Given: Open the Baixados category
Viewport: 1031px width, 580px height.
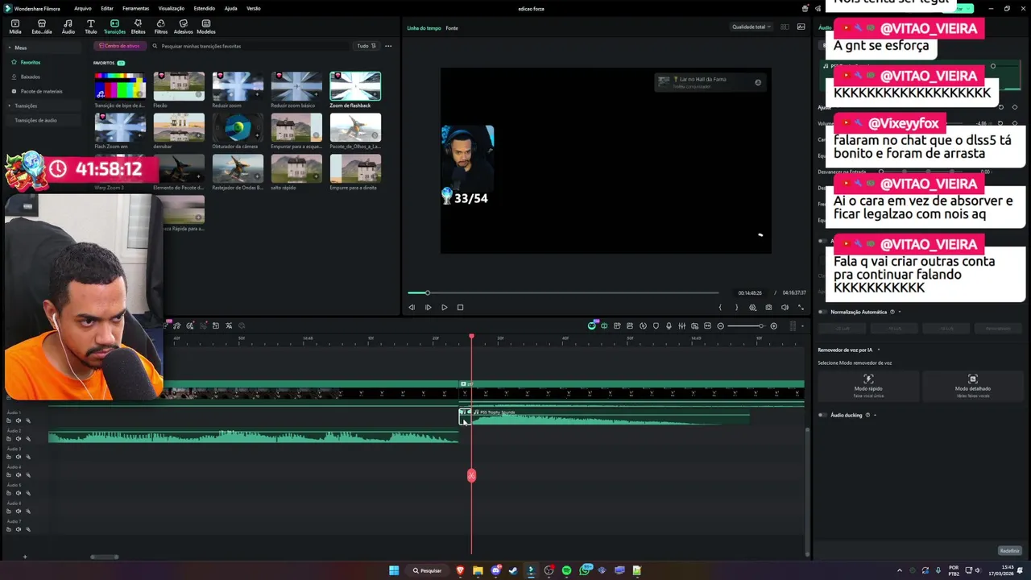Looking at the screenshot, I should tap(30, 77).
